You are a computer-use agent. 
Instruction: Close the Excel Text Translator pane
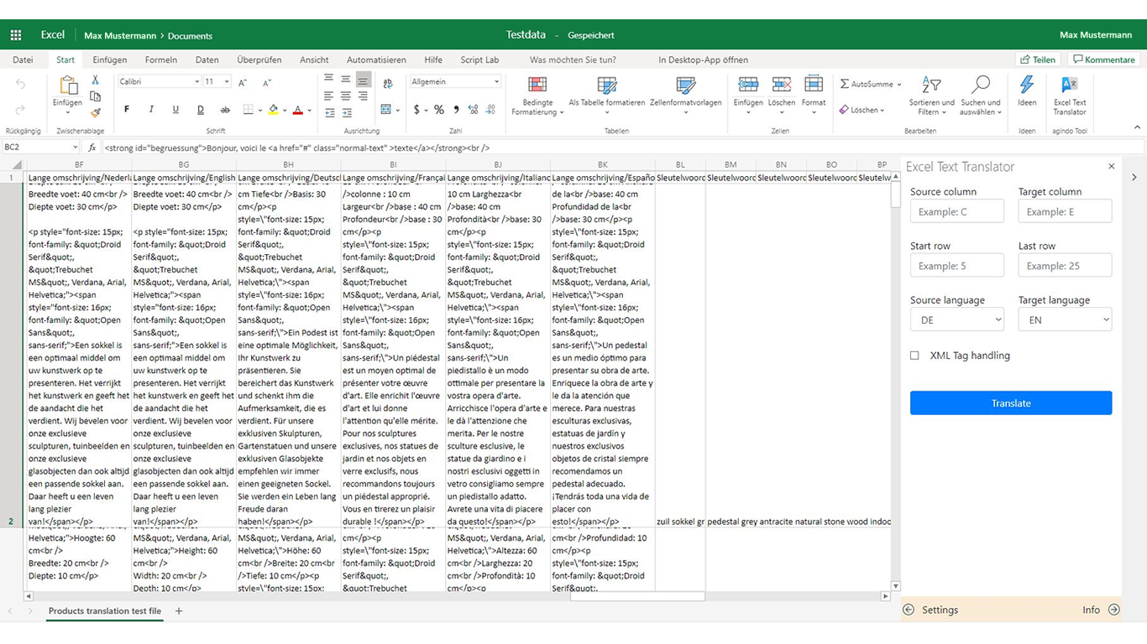(x=1112, y=167)
